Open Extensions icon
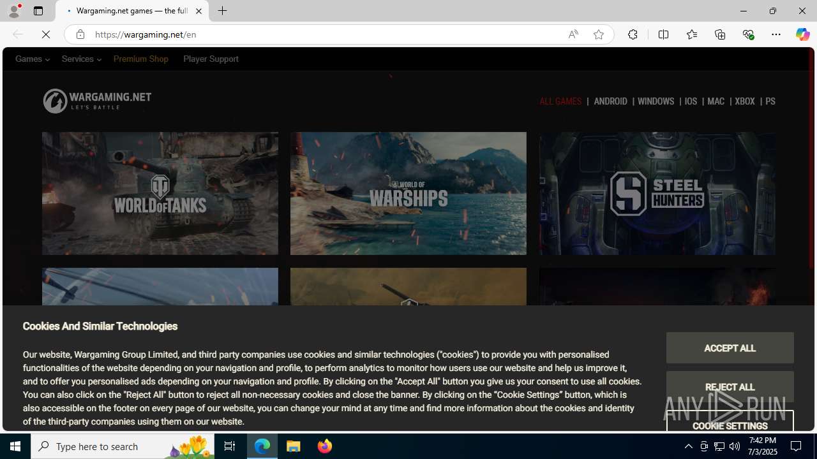 [x=633, y=34]
